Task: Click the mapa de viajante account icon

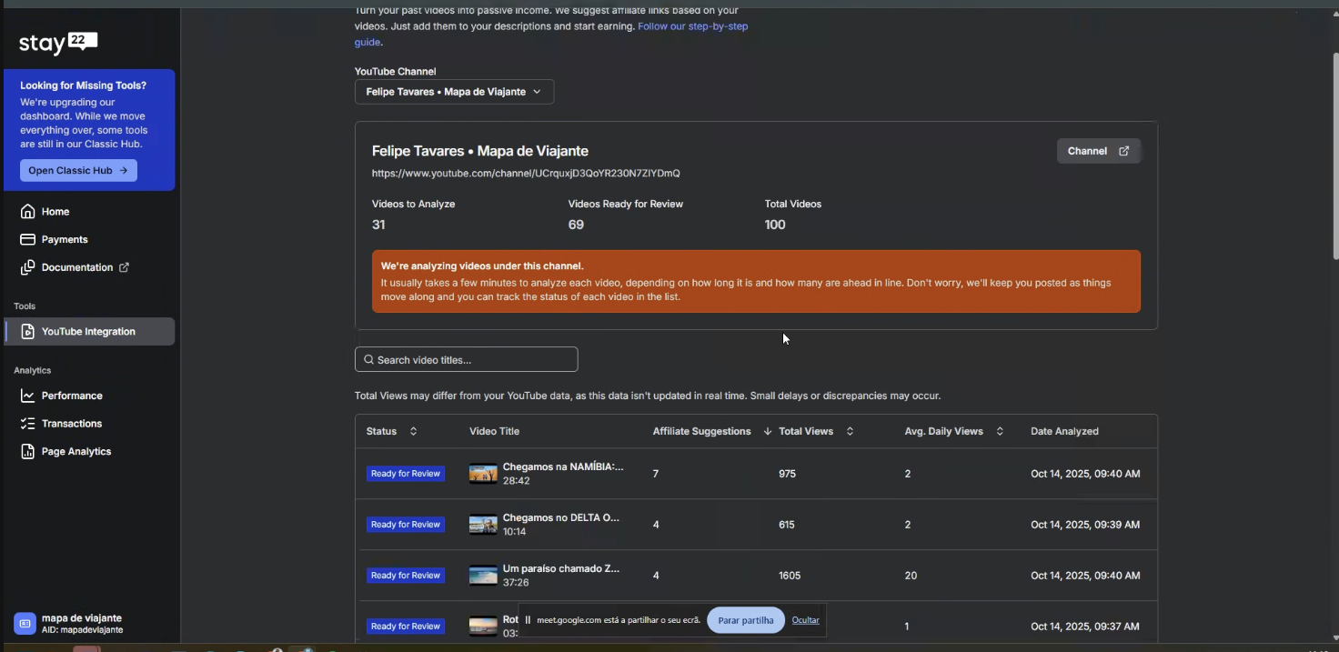Action: pyautogui.click(x=25, y=624)
